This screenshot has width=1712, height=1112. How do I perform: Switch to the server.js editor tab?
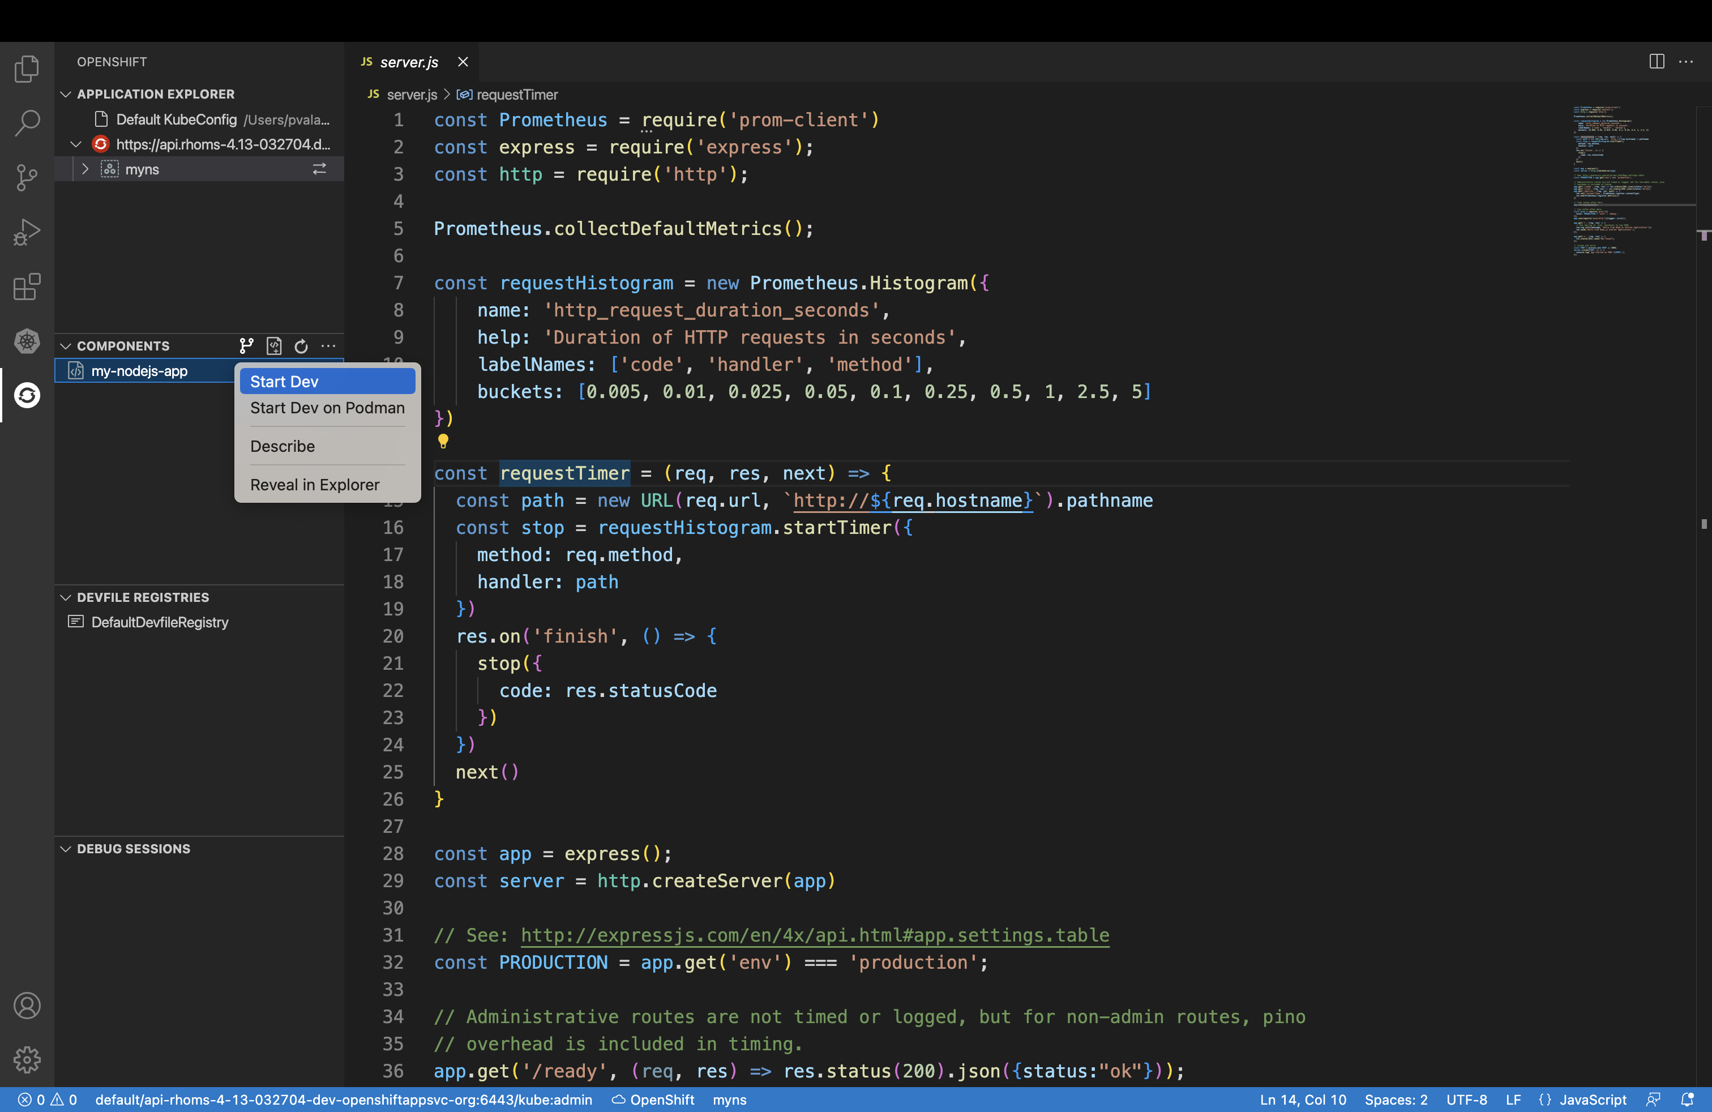(409, 62)
